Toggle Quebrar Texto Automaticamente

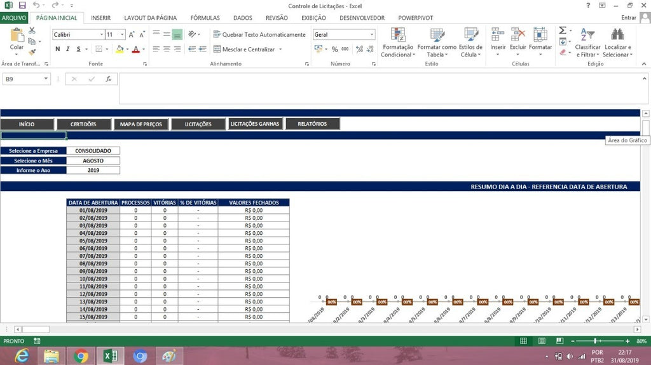click(x=259, y=34)
